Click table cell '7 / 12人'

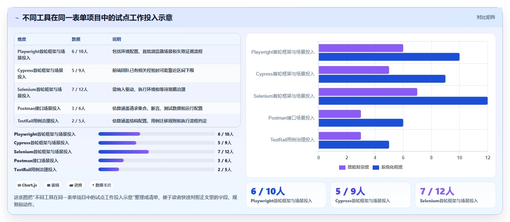79,90
